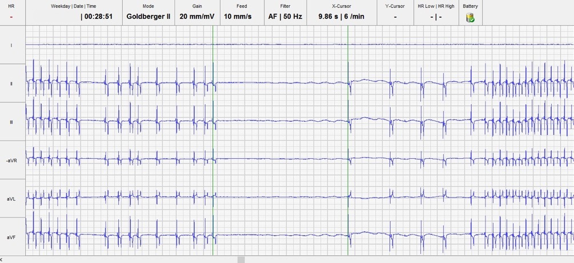Screen dimensions: 574x263
Task: Click the left green X-cursor line
Action: pos(212,142)
